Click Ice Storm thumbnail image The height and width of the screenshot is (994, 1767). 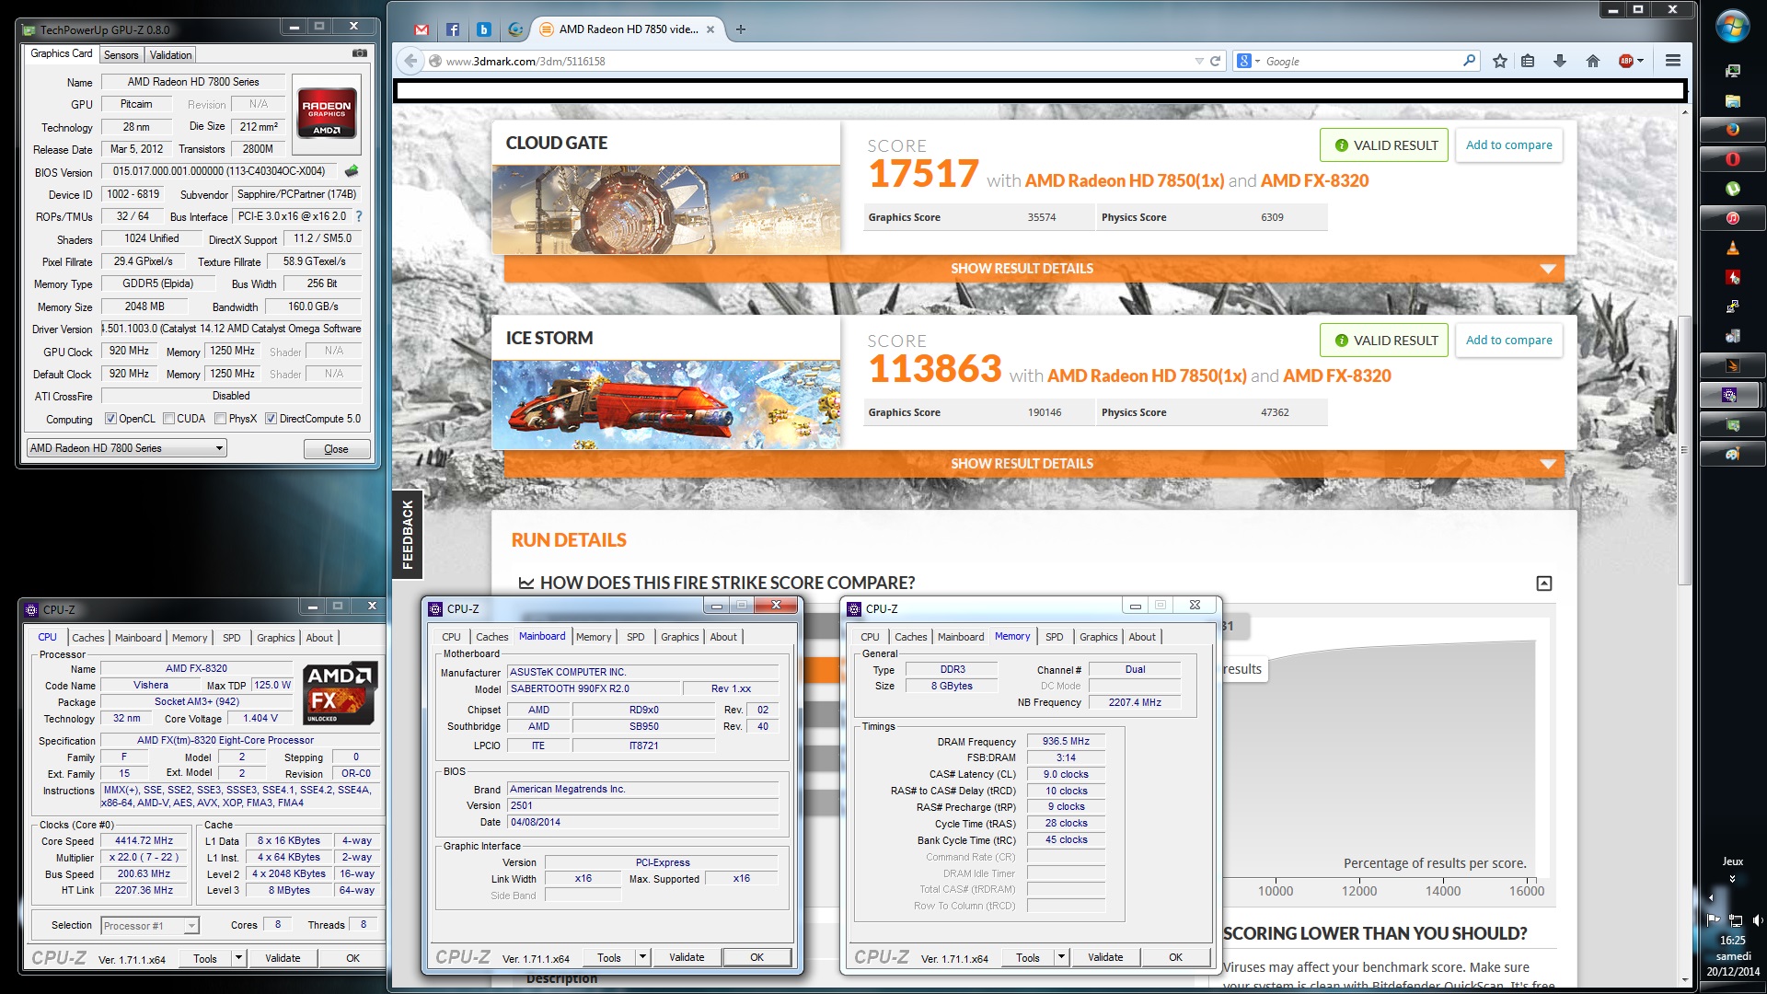pyautogui.click(x=666, y=404)
